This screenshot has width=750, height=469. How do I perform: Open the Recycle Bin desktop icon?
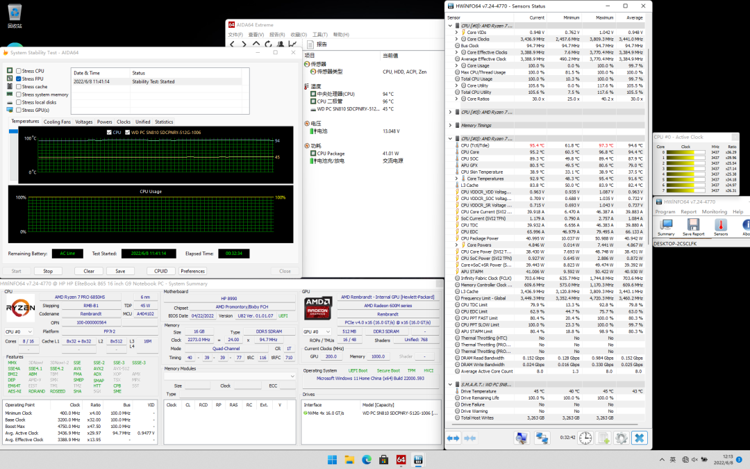tap(14, 12)
